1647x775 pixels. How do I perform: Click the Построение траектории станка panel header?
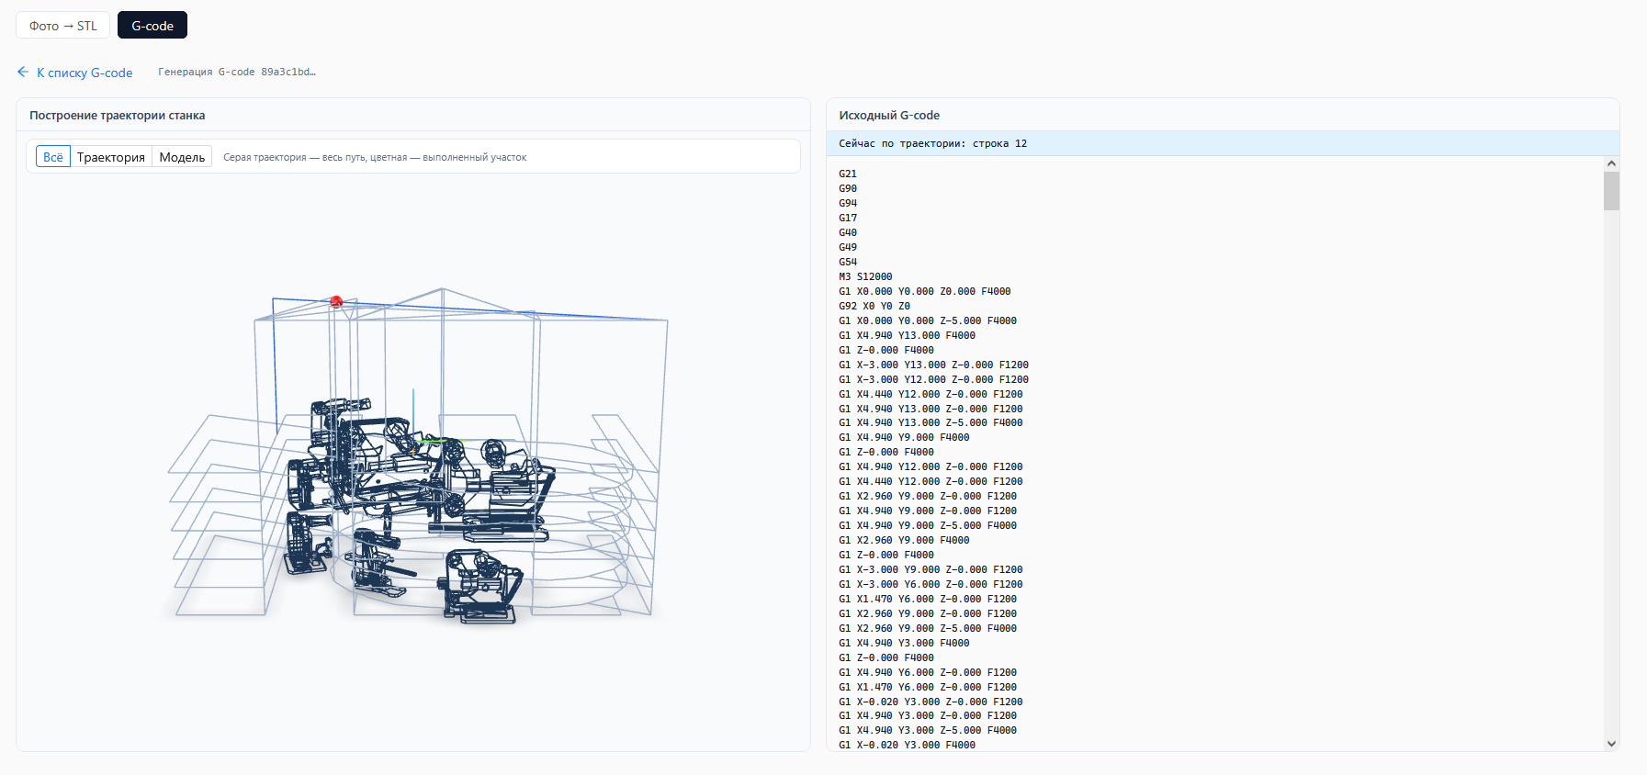[x=413, y=115]
